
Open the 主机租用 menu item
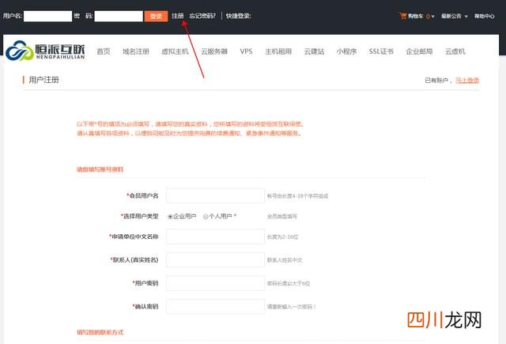click(x=278, y=51)
